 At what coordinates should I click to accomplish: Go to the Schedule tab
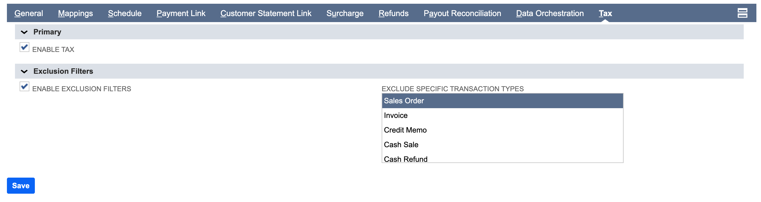tap(124, 13)
